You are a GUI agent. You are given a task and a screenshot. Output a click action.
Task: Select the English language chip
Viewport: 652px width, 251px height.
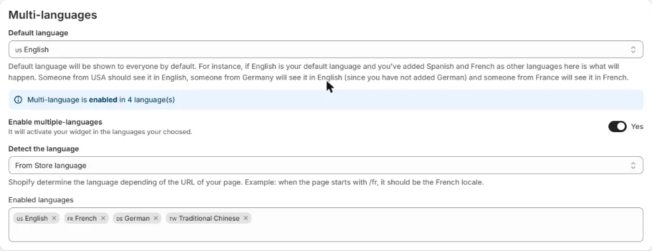(36, 218)
